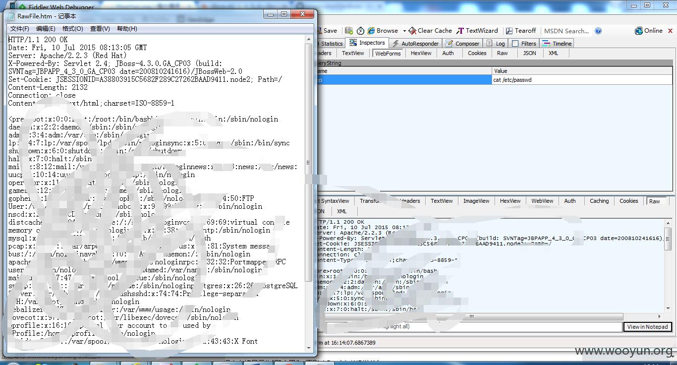Click the Online status indicator
The height and width of the screenshot is (365, 677).
(x=649, y=31)
